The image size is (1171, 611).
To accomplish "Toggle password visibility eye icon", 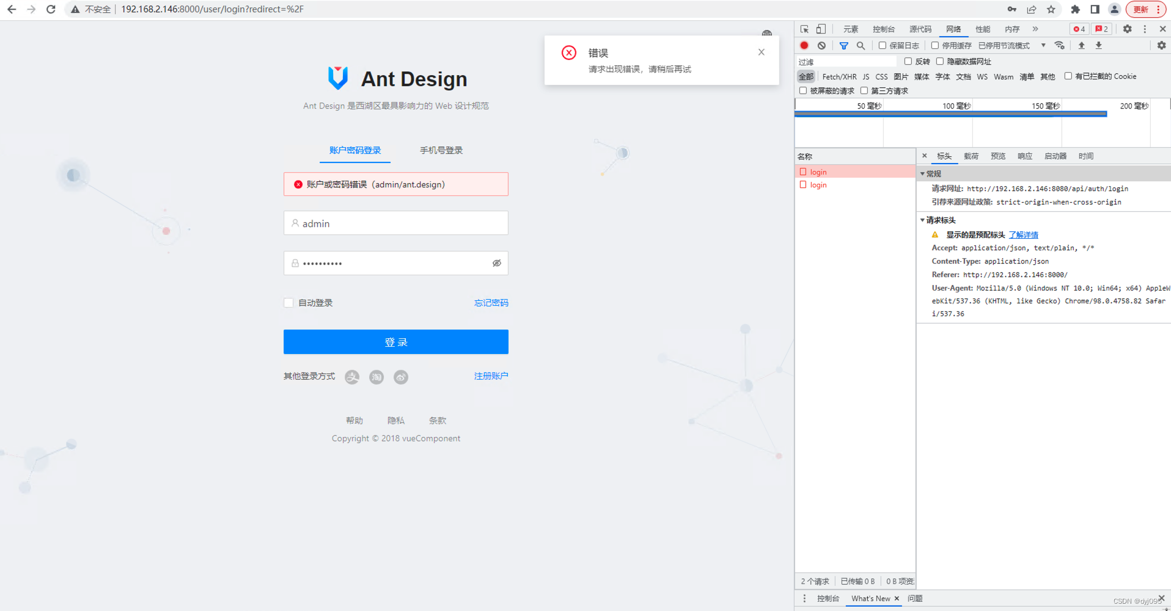I will point(497,263).
